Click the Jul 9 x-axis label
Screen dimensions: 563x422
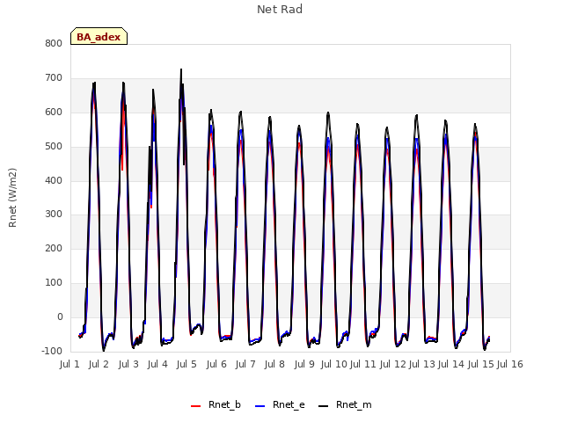[304, 364]
